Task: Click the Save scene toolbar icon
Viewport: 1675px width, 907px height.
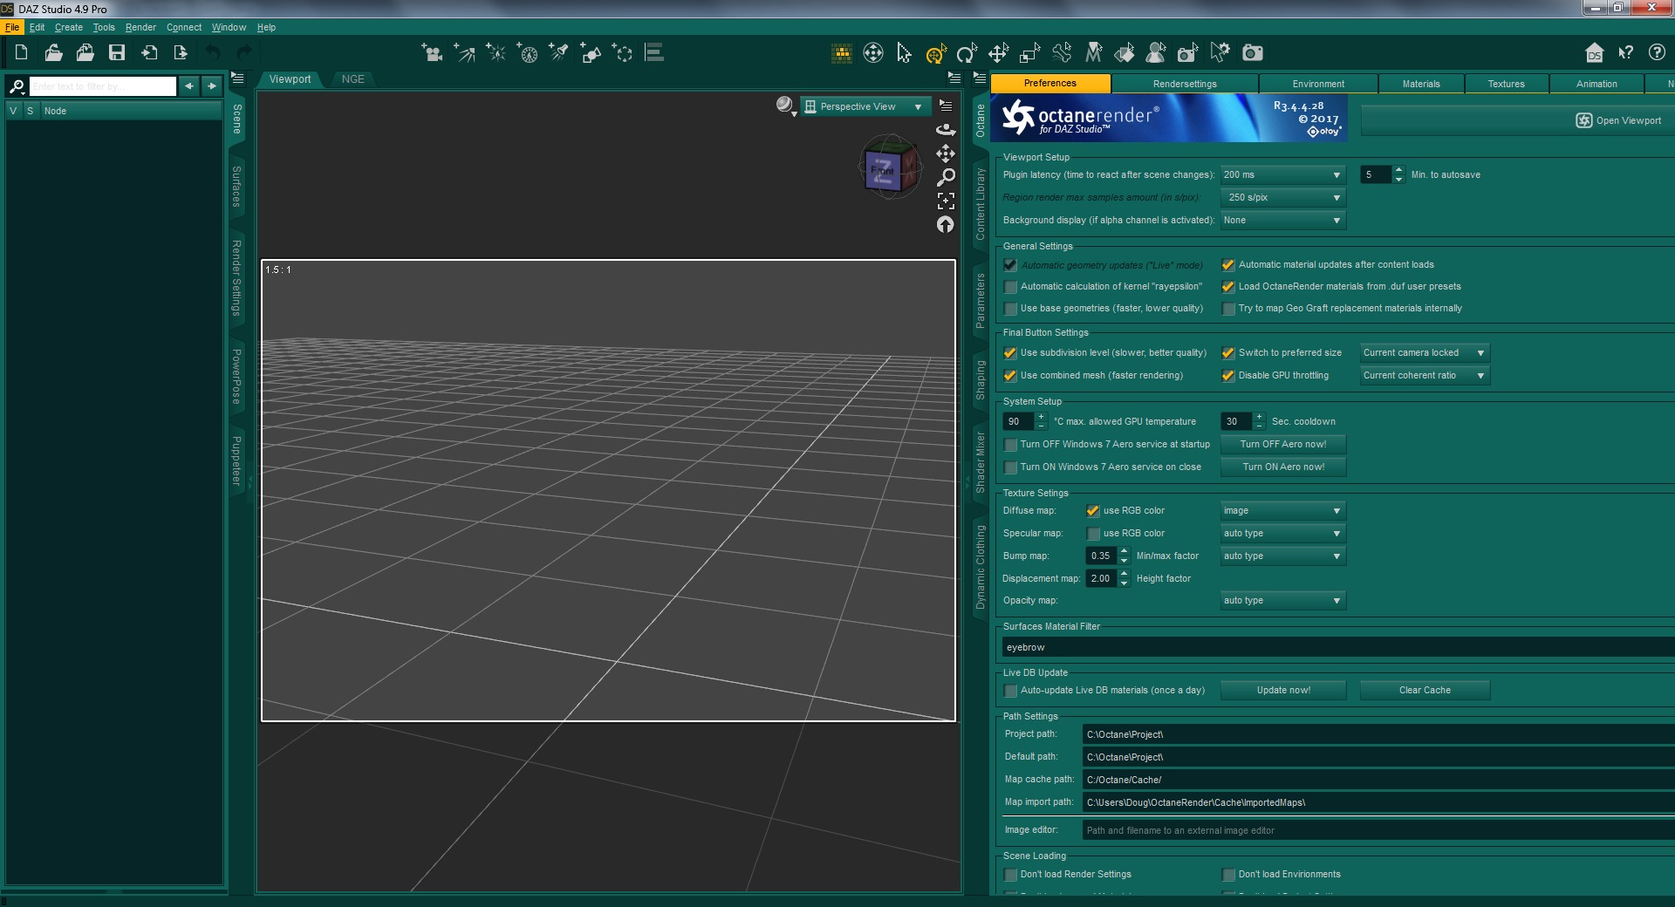Action: (x=116, y=53)
